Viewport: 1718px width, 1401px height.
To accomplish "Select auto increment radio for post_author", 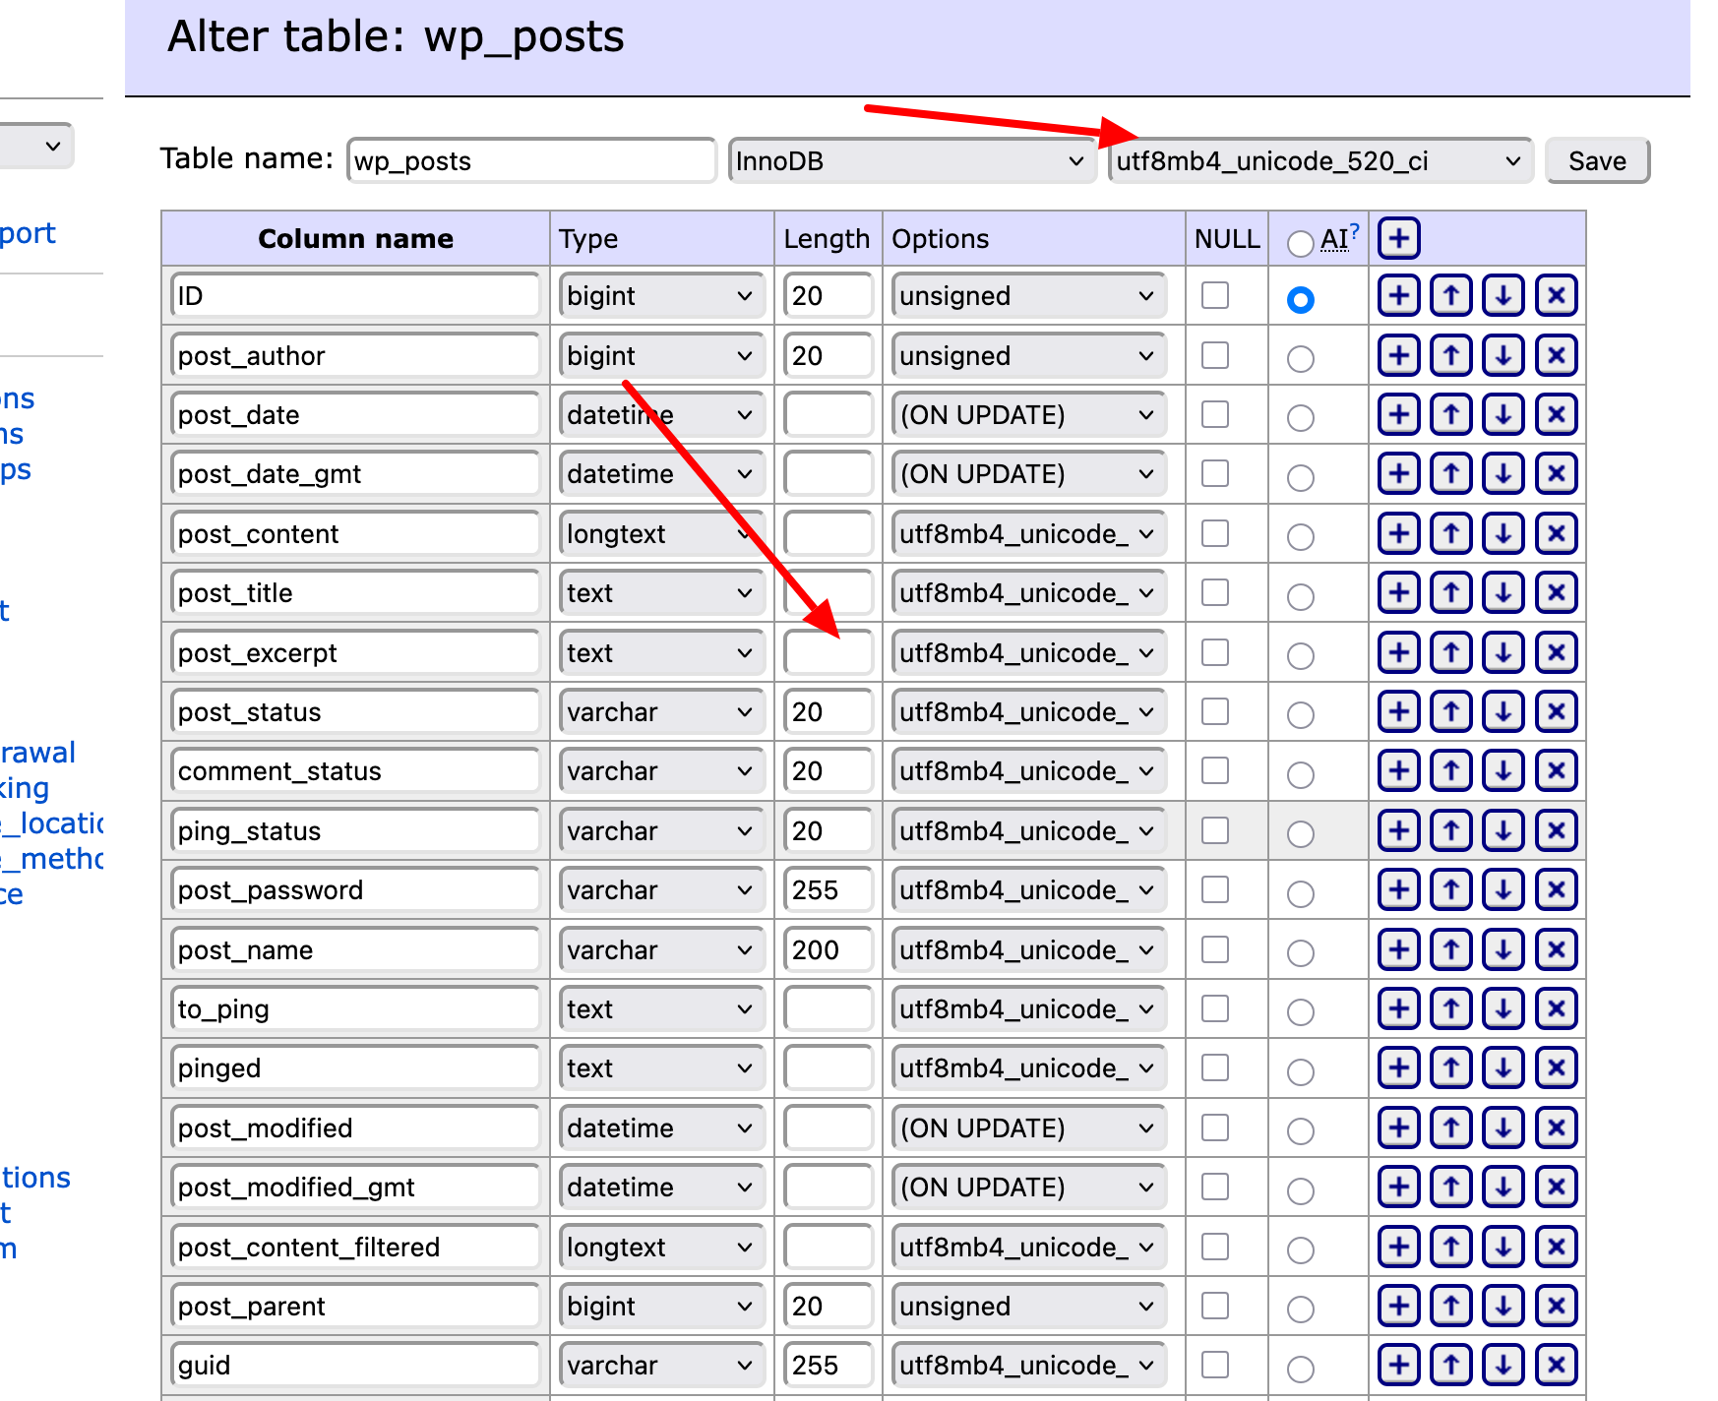I will tap(1300, 359).
